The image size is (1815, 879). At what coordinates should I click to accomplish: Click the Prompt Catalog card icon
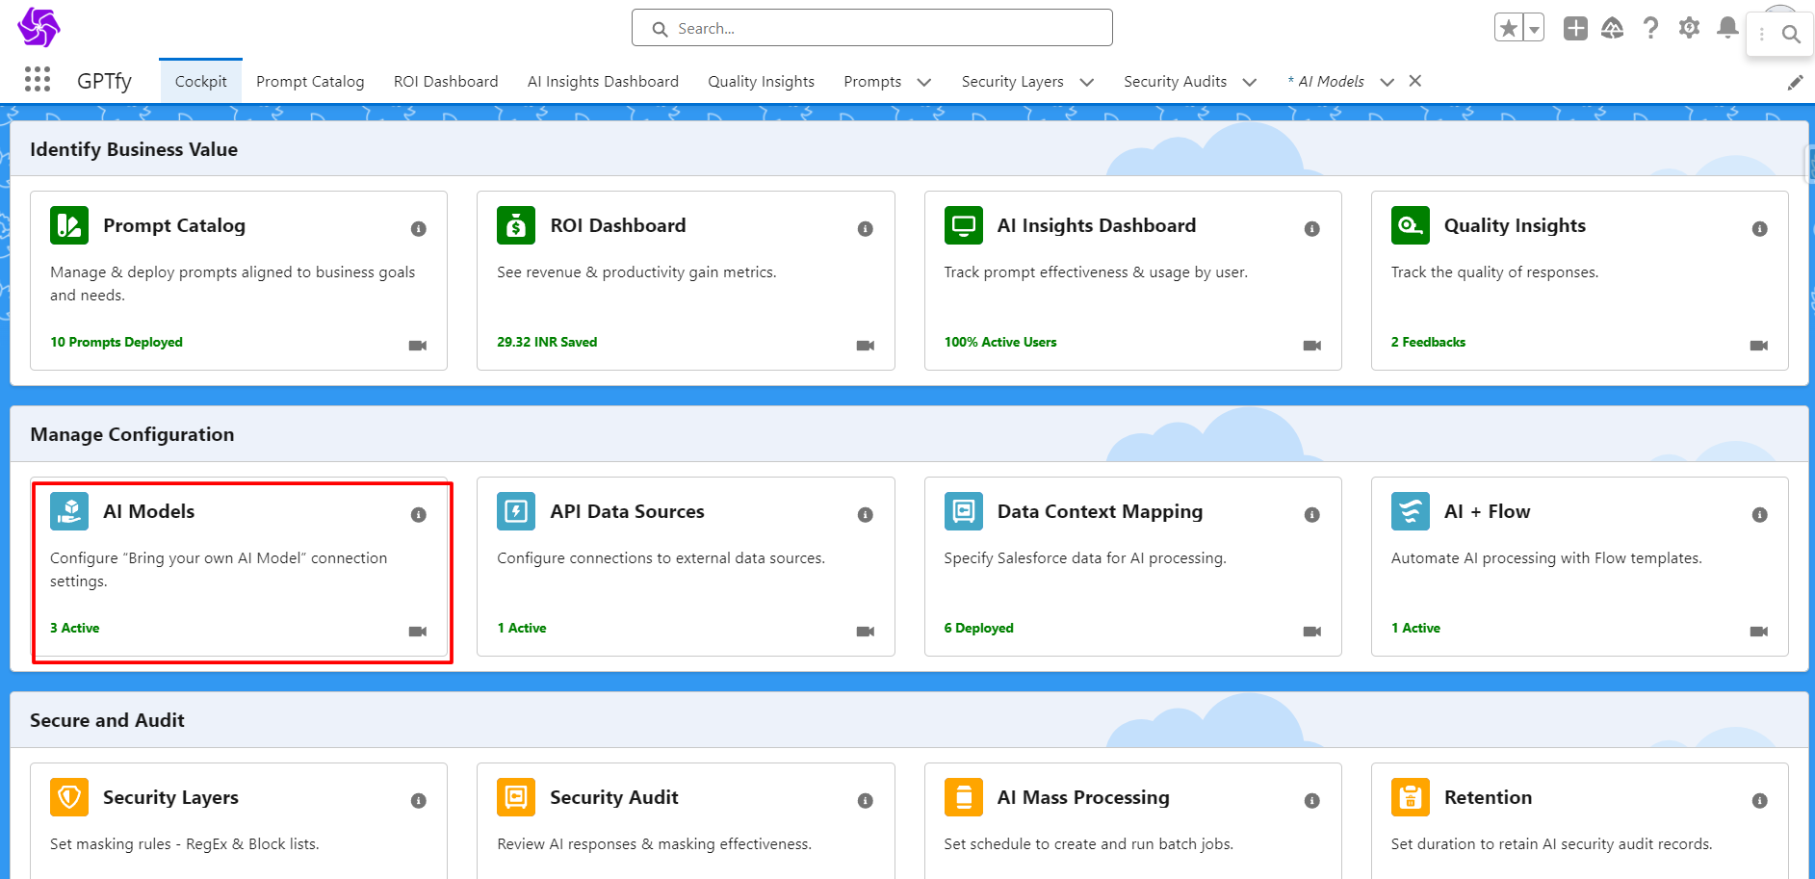tap(69, 225)
